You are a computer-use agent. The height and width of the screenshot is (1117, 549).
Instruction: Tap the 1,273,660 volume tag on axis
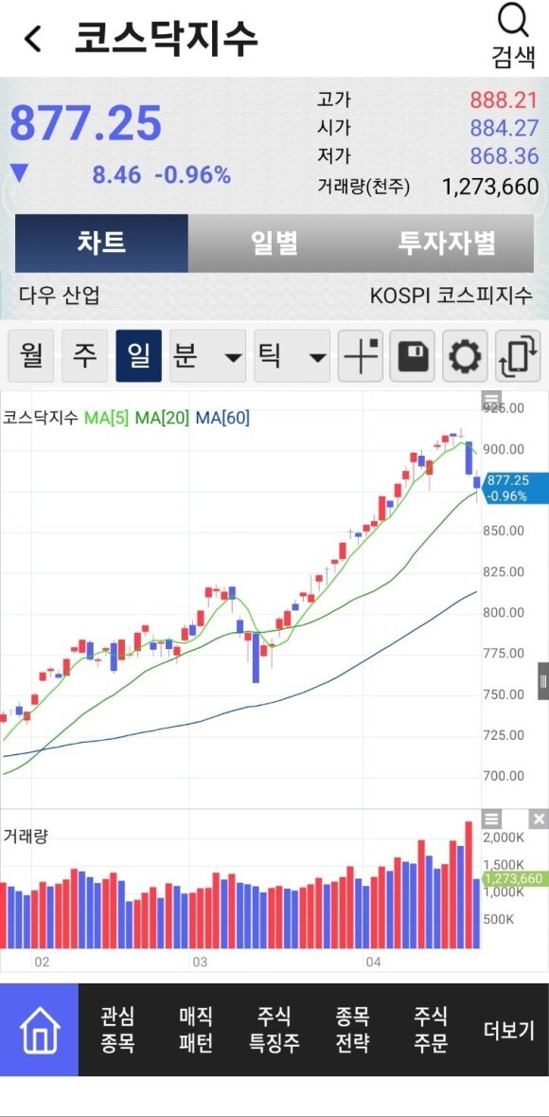[513, 878]
